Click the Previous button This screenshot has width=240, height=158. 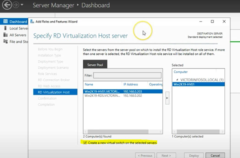coord(145,155)
